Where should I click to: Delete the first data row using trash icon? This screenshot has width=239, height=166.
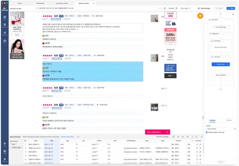tap(200, 144)
